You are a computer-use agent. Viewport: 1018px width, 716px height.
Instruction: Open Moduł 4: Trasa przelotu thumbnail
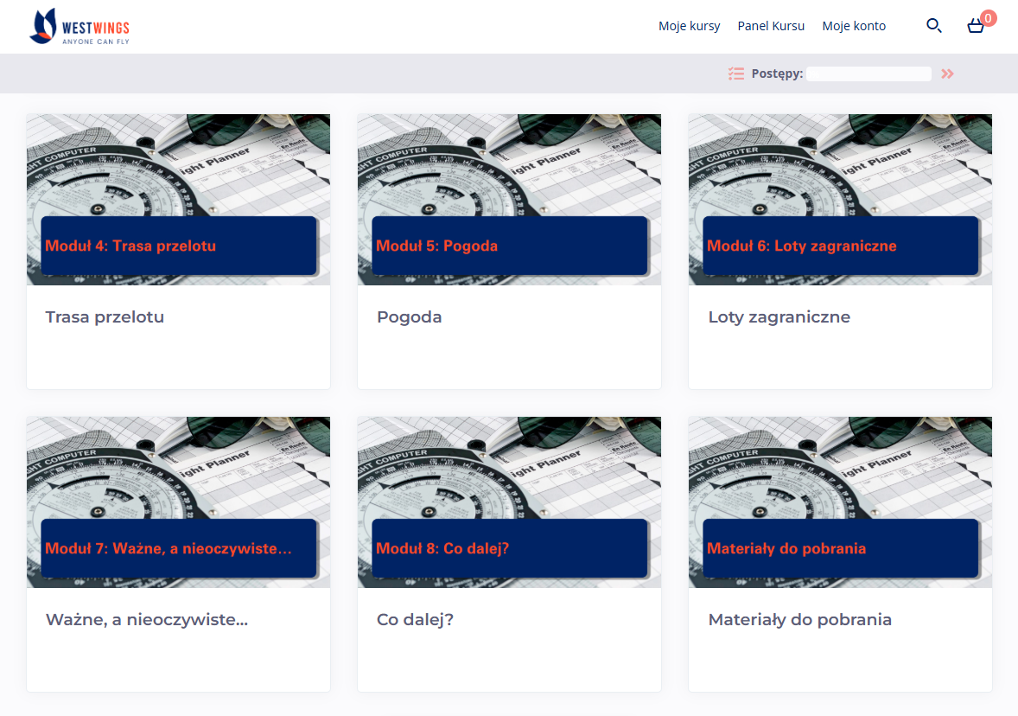click(x=179, y=200)
